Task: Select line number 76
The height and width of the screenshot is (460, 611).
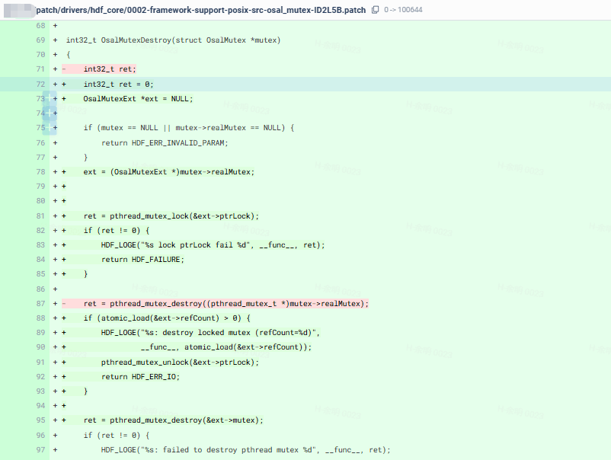Action: pyautogui.click(x=40, y=143)
